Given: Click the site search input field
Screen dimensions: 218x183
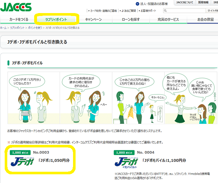Looking at the screenshot, I should click(184, 11).
